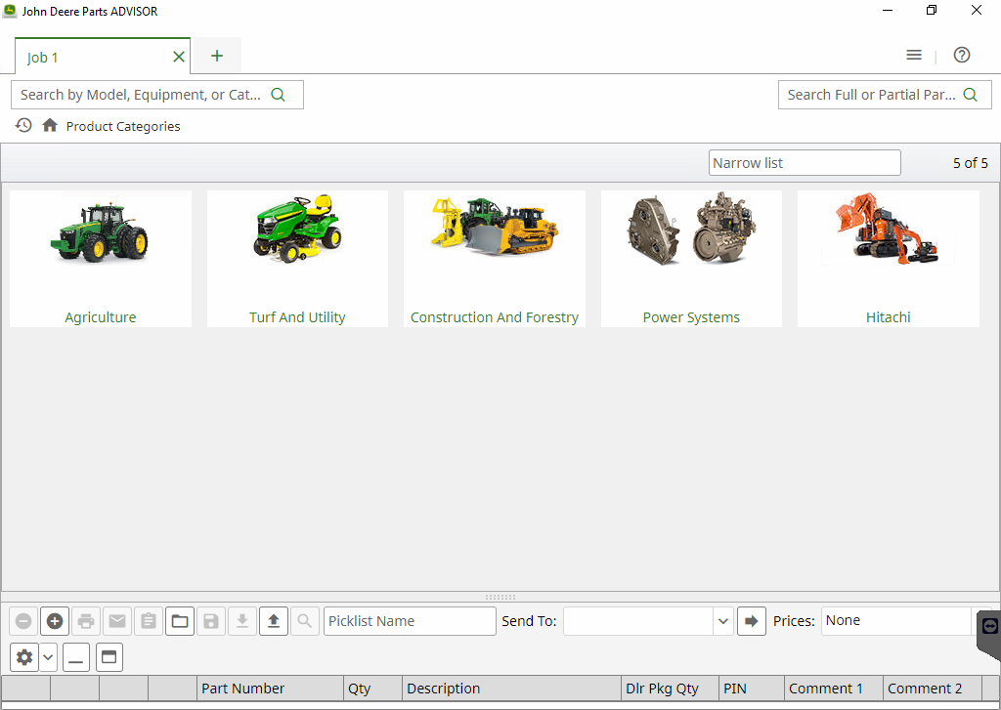
Task: Add a new job tab
Action: [217, 57]
